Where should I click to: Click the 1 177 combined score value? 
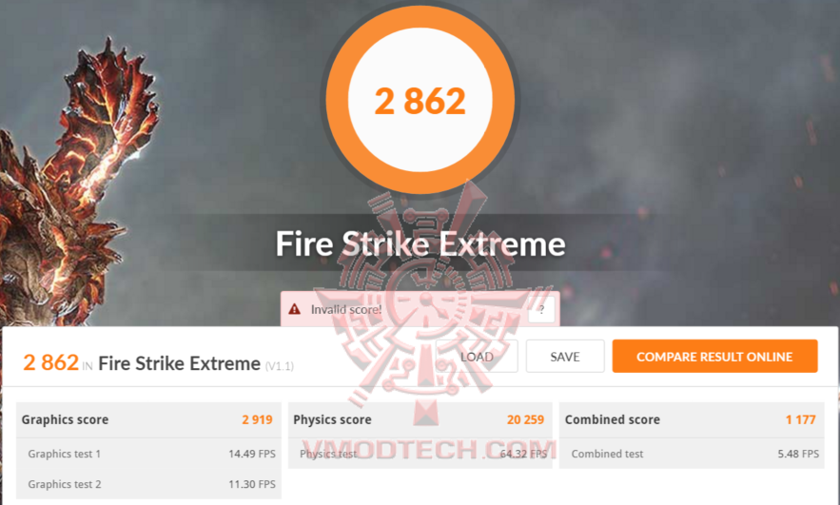[800, 419]
